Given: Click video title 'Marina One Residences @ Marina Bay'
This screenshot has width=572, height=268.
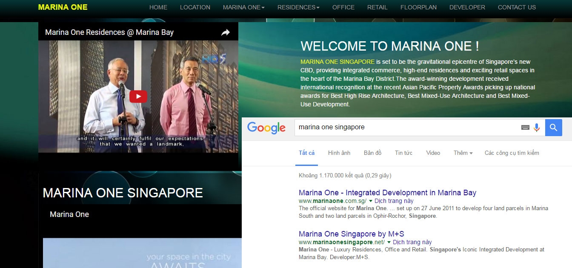Looking at the screenshot, I should point(109,32).
